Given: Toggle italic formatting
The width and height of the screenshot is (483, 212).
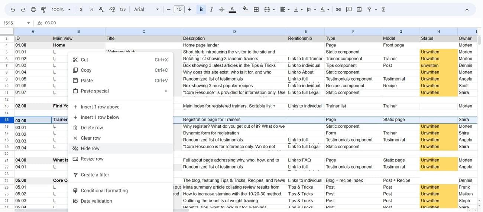Looking at the screenshot, I should pyautogui.click(x=211, y=9).
